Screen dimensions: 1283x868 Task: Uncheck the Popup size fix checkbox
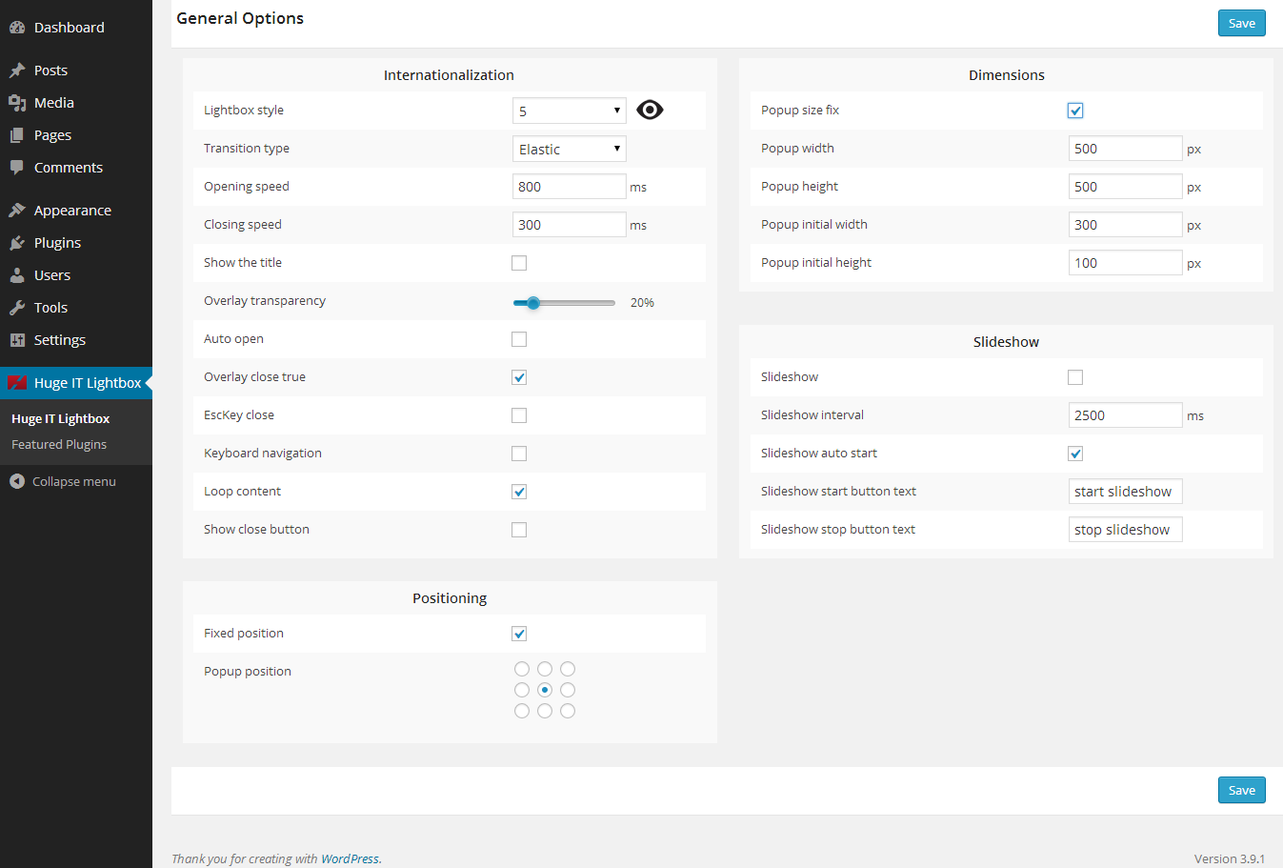click(x=1075, y=111)
